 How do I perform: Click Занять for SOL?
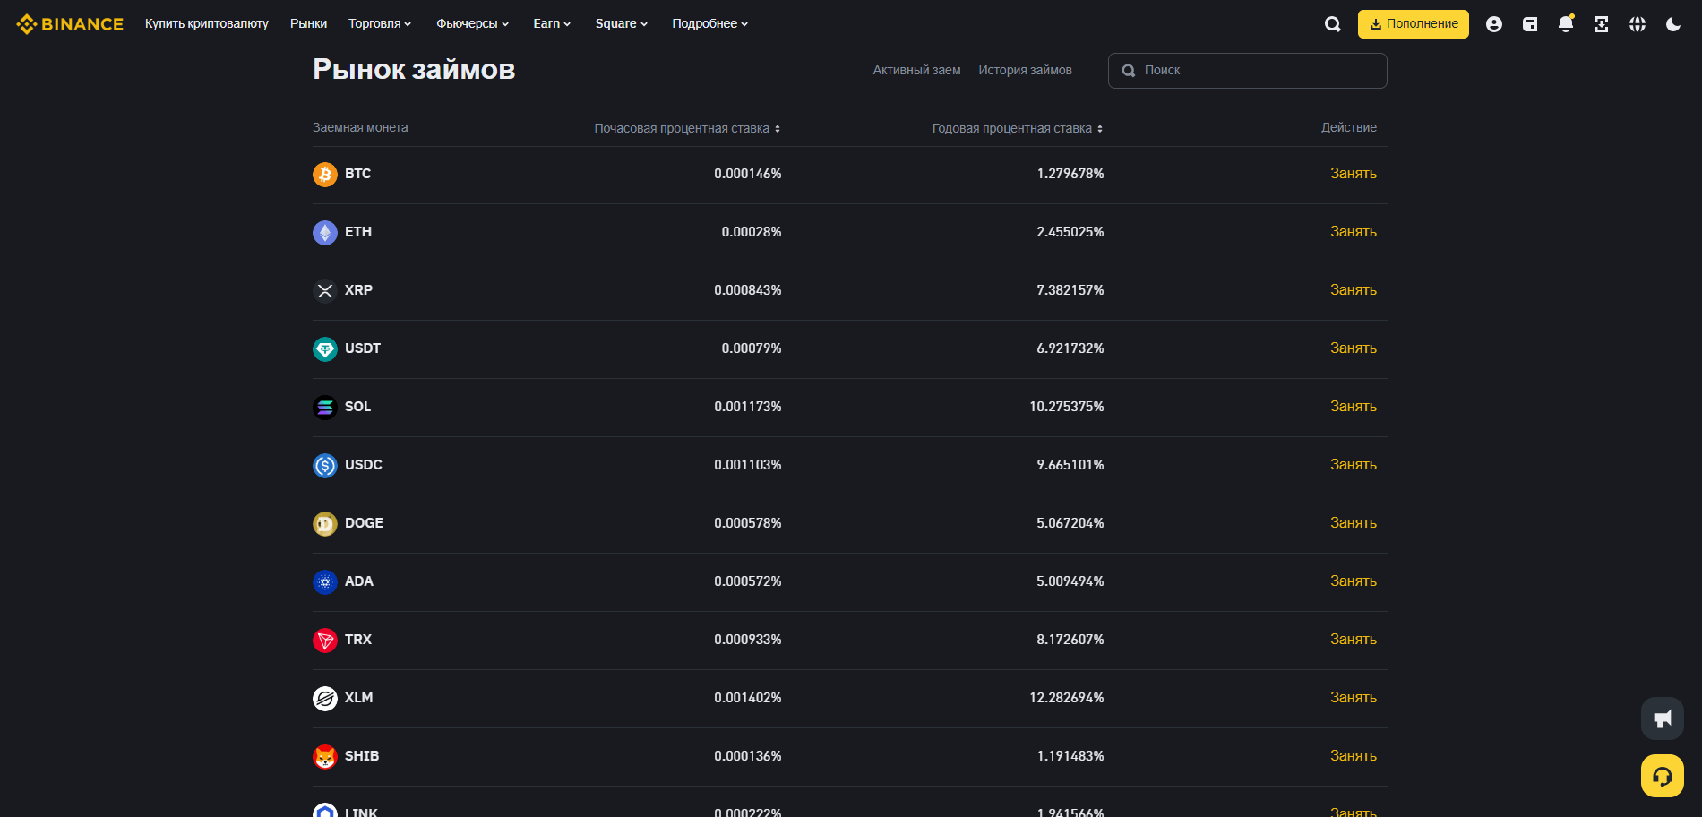pyautogui.click(x=1353, y=407)
